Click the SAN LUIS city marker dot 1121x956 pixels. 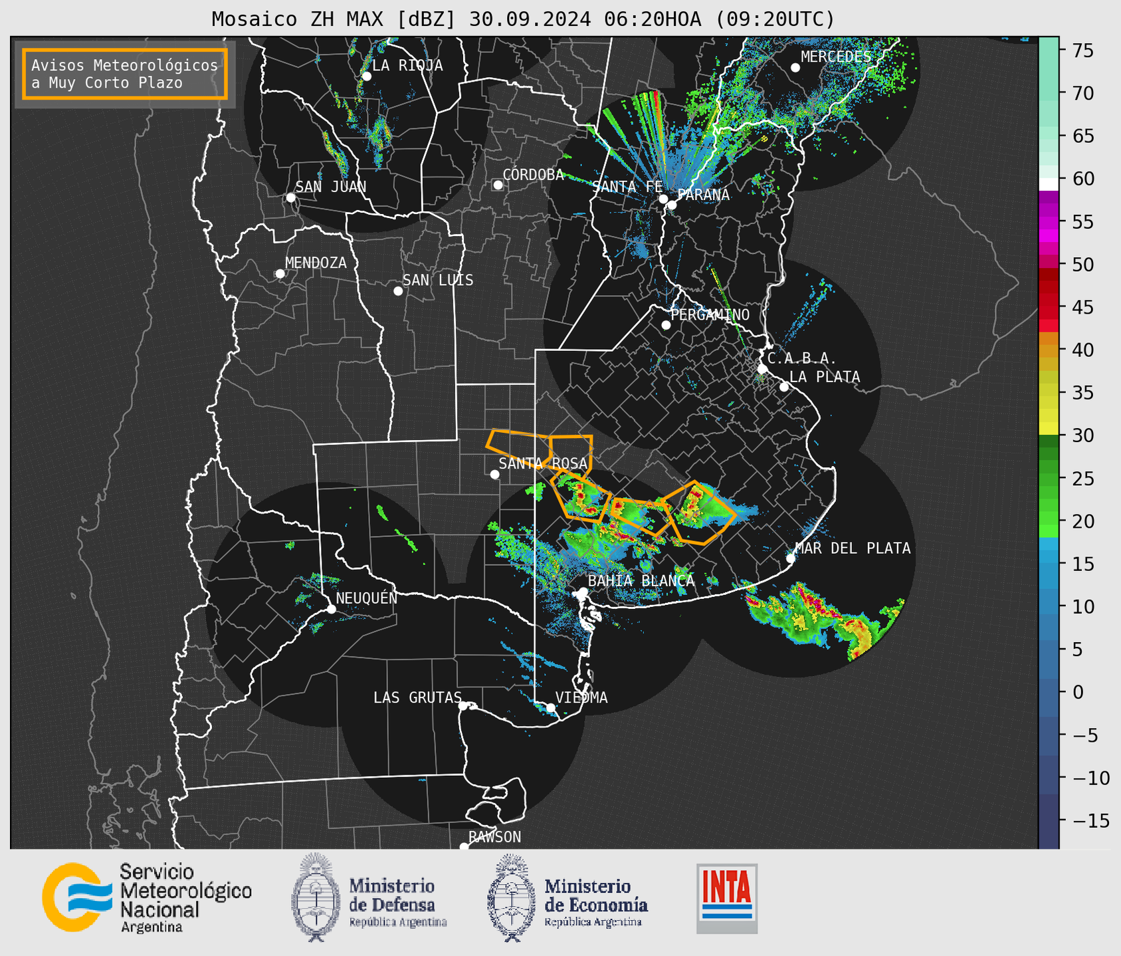click(x=398, y=291)
